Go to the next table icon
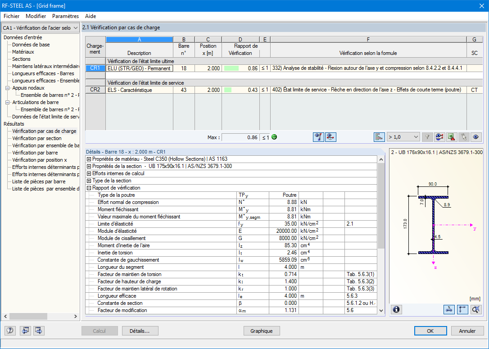Screen dimensions: 489x349 [39, 330]
